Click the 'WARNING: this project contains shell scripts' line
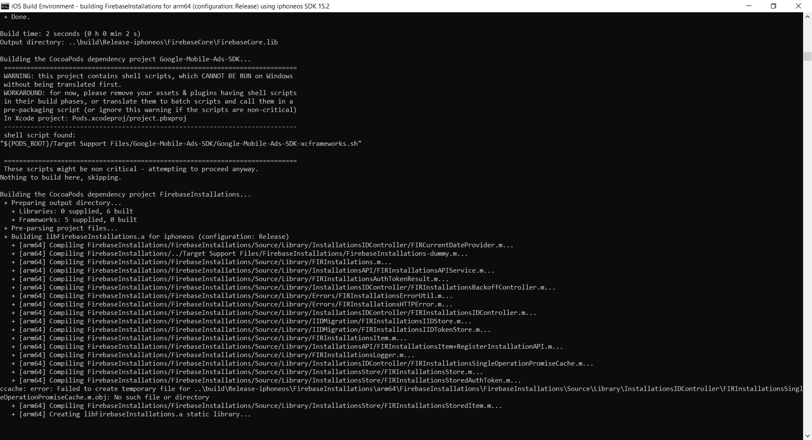 click(148, 76)
